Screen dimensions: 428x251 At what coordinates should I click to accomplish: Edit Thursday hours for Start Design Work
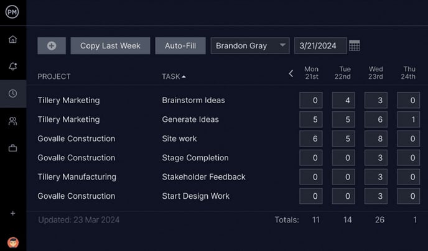pyautogui.click(x=408, y=196)
